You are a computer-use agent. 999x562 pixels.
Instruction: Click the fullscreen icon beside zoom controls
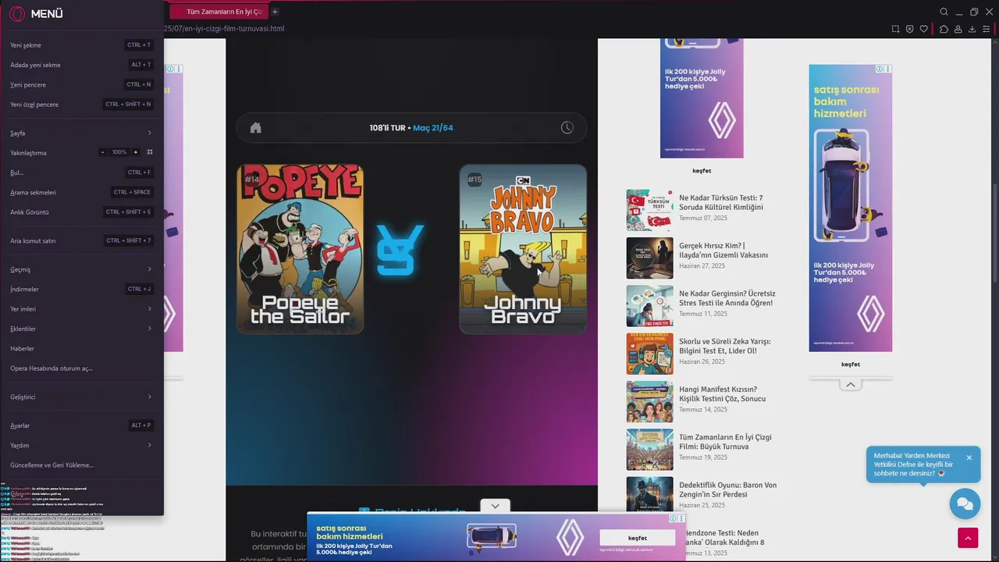pyautogui.click(x=150, y=152)
